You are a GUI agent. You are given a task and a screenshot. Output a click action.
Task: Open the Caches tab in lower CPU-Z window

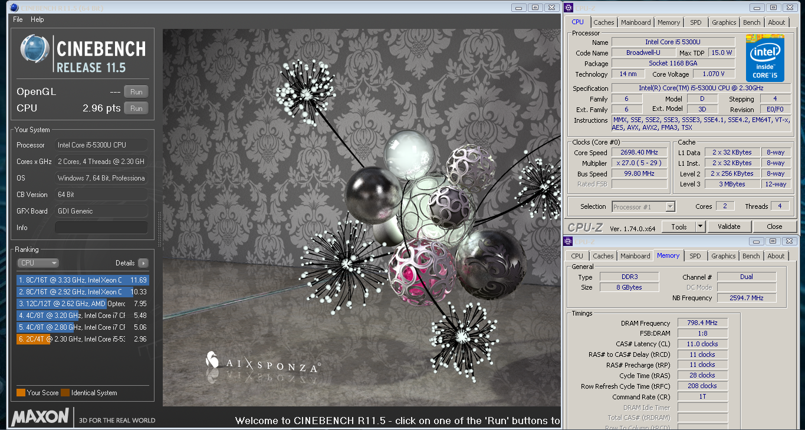point(603,256)
